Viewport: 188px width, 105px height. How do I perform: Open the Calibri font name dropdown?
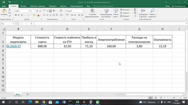[x=28, y=11]
